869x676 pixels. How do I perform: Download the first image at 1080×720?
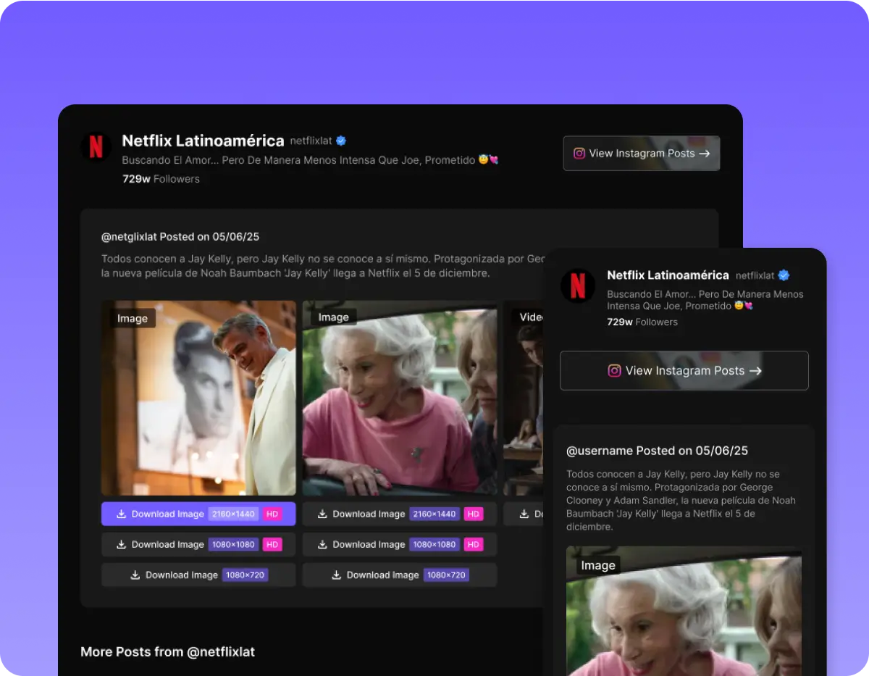[x=198, y=575]
